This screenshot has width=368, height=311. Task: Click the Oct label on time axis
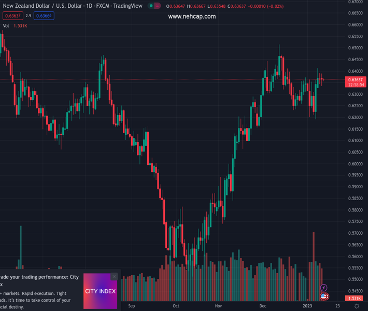pyautogui.click(x=176, y=306)
